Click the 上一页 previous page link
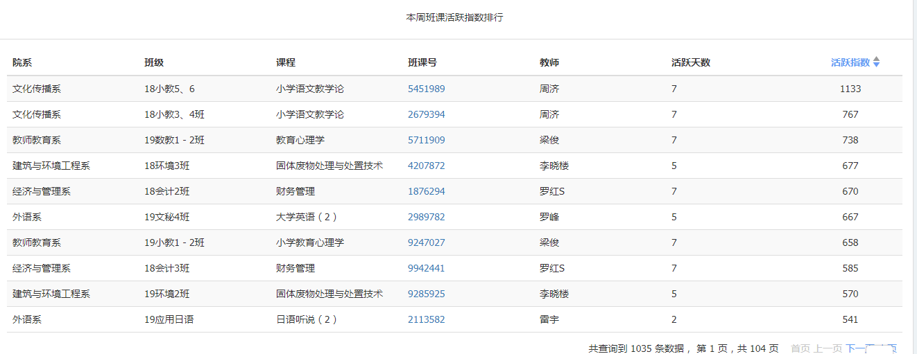917x354 pixels. click(x=828, y=348)
